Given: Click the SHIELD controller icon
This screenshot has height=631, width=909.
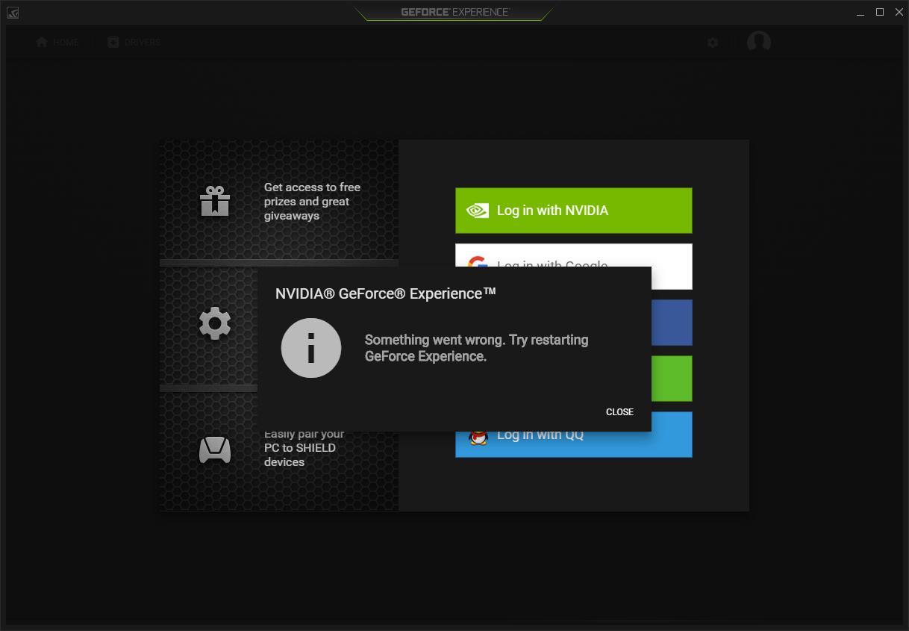Looking at the screenshot, I should tap(215, 450).
